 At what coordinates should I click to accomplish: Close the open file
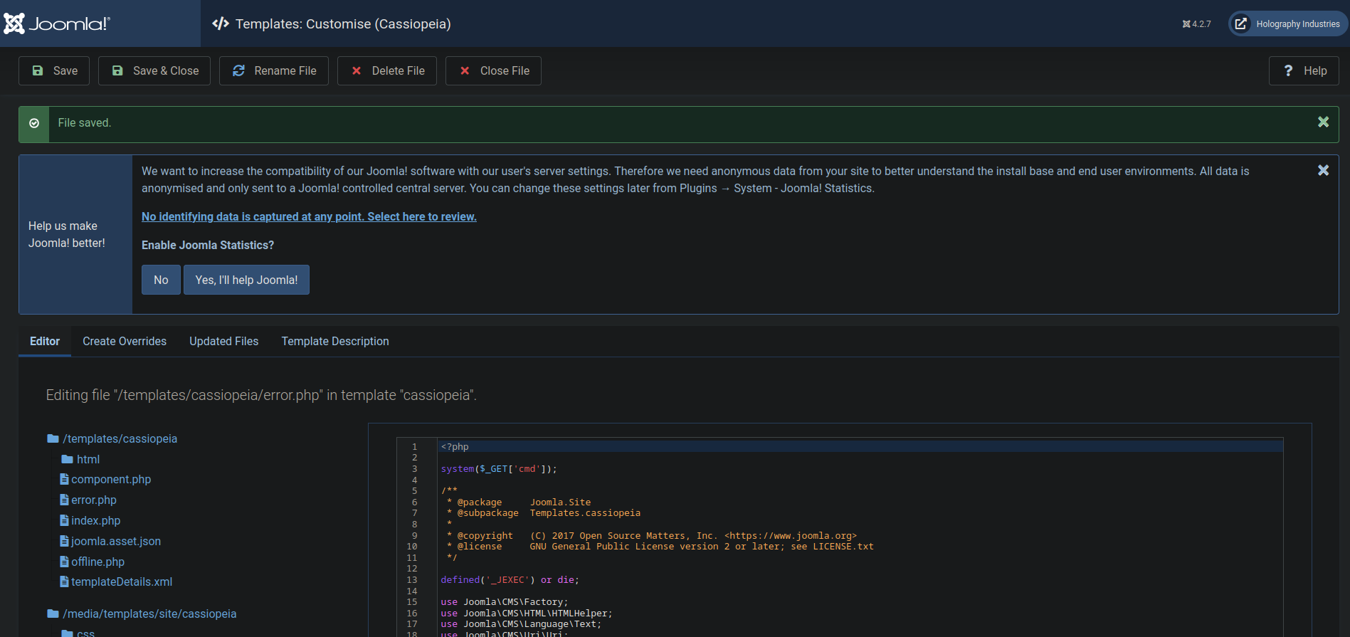point(493,70)
